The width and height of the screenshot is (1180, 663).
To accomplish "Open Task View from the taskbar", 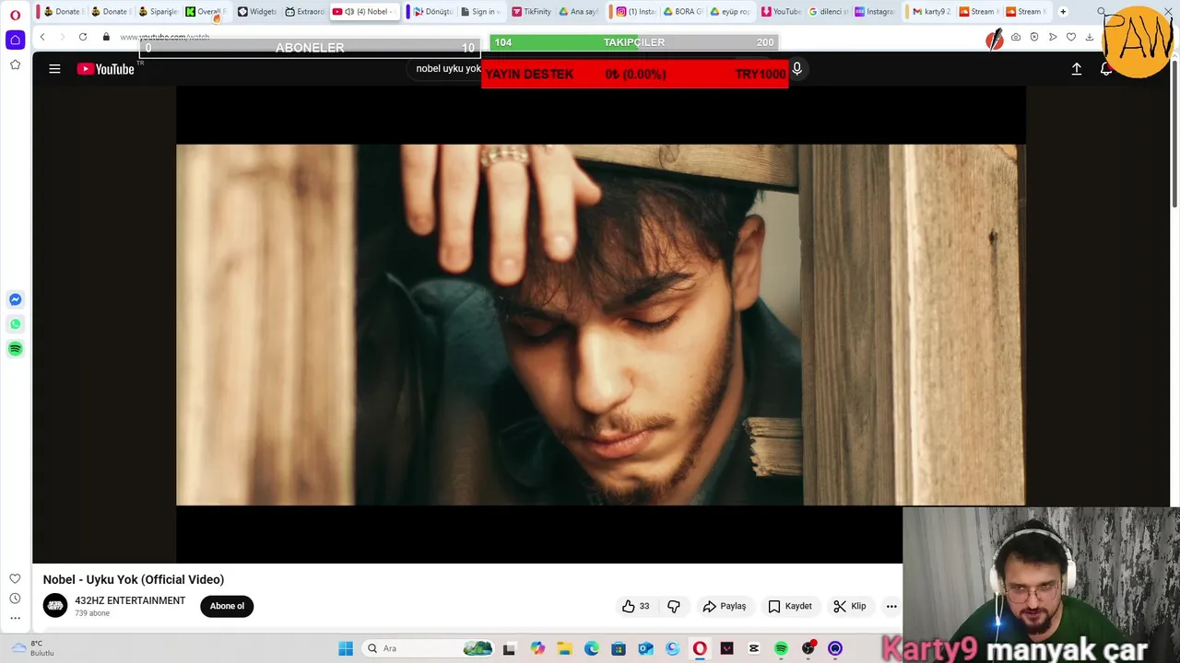I will coord(509,648).
